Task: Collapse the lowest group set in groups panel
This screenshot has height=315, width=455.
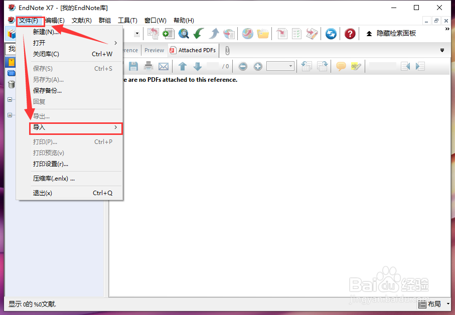Action: (x=10, y=115)
